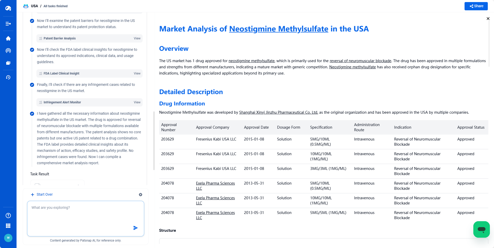This screenshot has width=494, height=248.
Task: Open the folders icon in sidebar
Action: coord(8,63)
